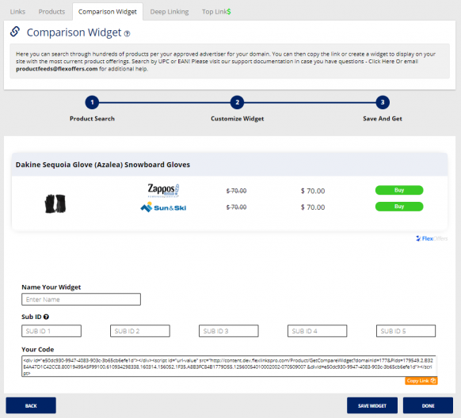Click the Sub ID help question mark icon
461x418 pixels.
point(46,317)
